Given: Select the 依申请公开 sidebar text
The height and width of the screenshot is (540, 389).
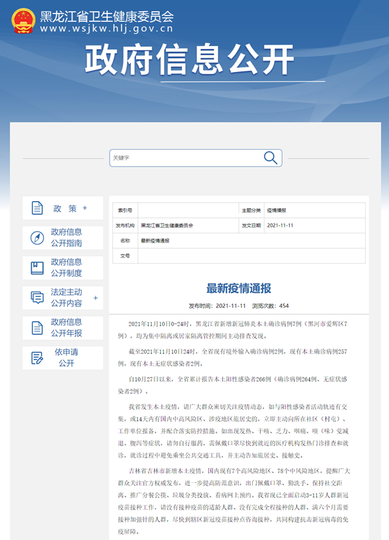Looking at the screenshot, I should (x=66, y=357).
